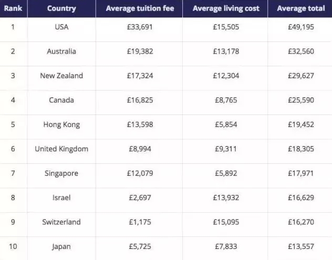Select the United Kingdom cell
The image size is (332, 260).
[61, 149]
